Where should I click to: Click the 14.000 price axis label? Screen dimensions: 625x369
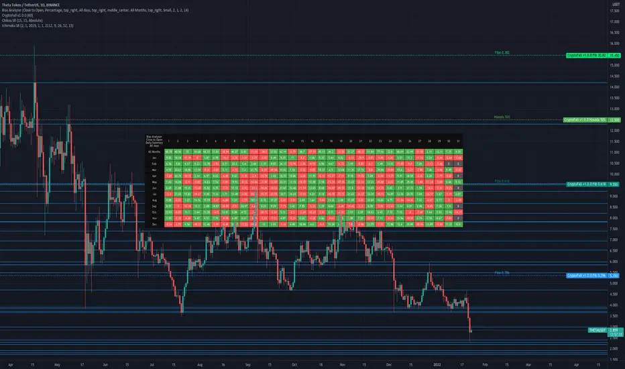[614, 87]
